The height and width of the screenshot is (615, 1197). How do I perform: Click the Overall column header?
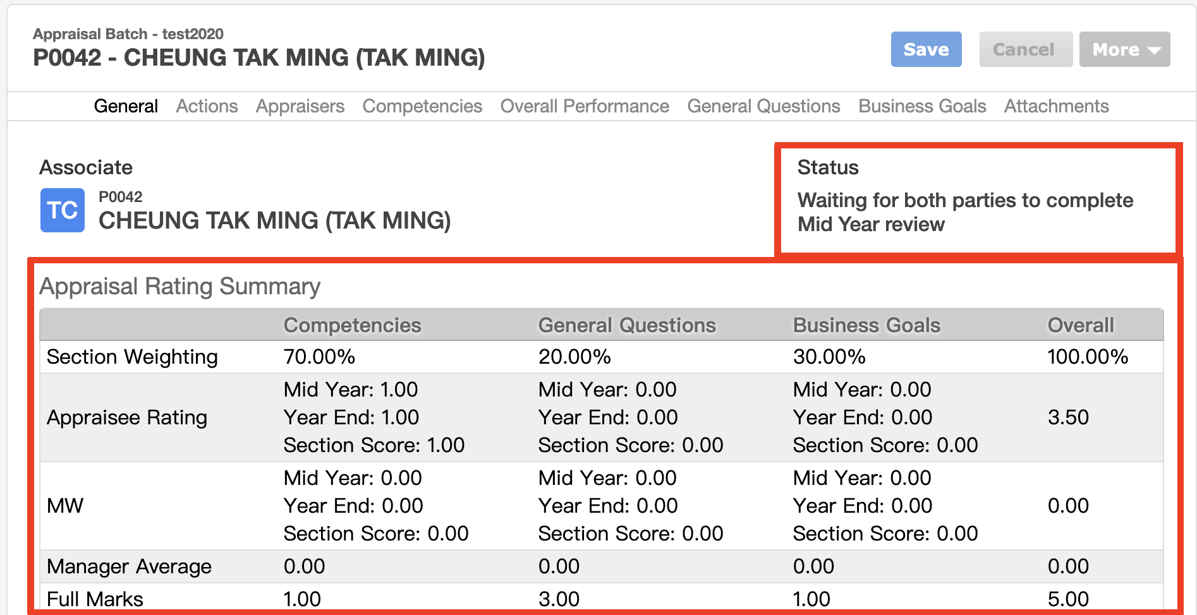1081,325
